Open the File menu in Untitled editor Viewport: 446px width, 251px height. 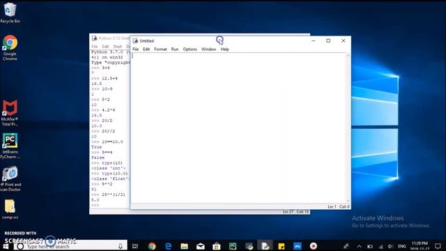pyautogui.click(x=136, y=50)
